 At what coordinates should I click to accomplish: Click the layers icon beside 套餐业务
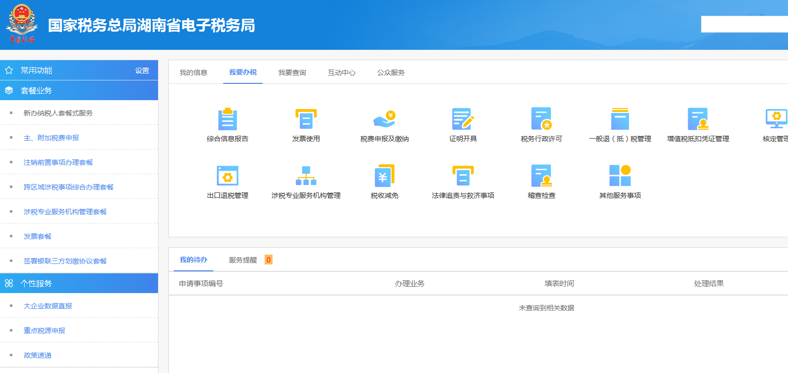tap(9, 90)
